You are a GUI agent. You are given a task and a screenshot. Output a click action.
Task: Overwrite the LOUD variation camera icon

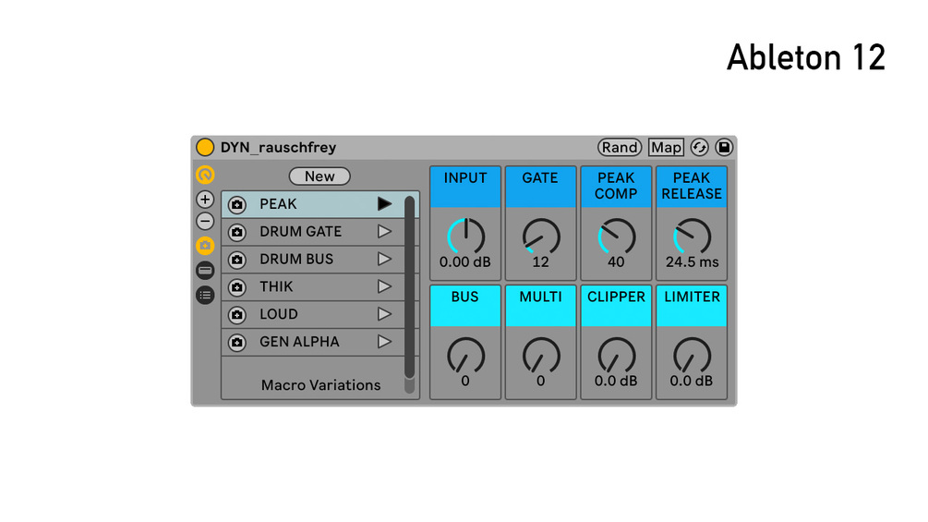236,315
